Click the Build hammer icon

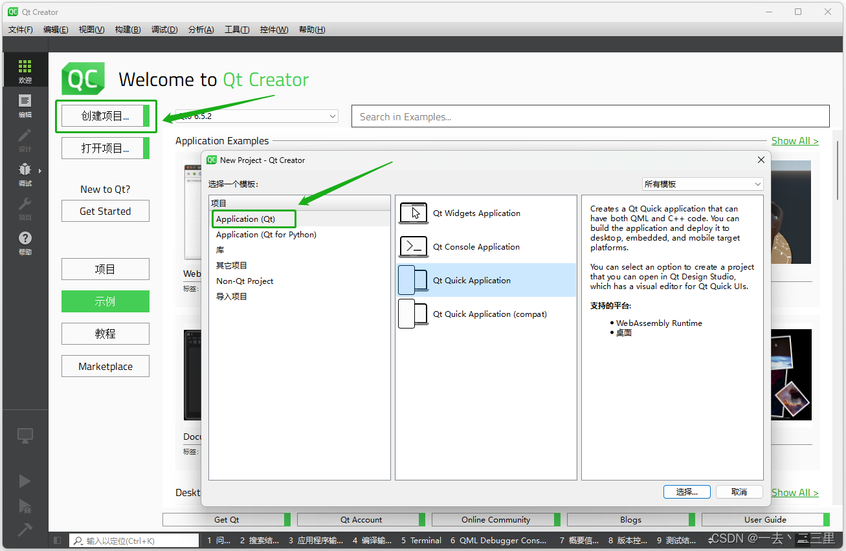point(25,529)
